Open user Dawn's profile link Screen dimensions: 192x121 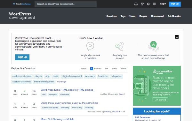click(x=121, y=94)
